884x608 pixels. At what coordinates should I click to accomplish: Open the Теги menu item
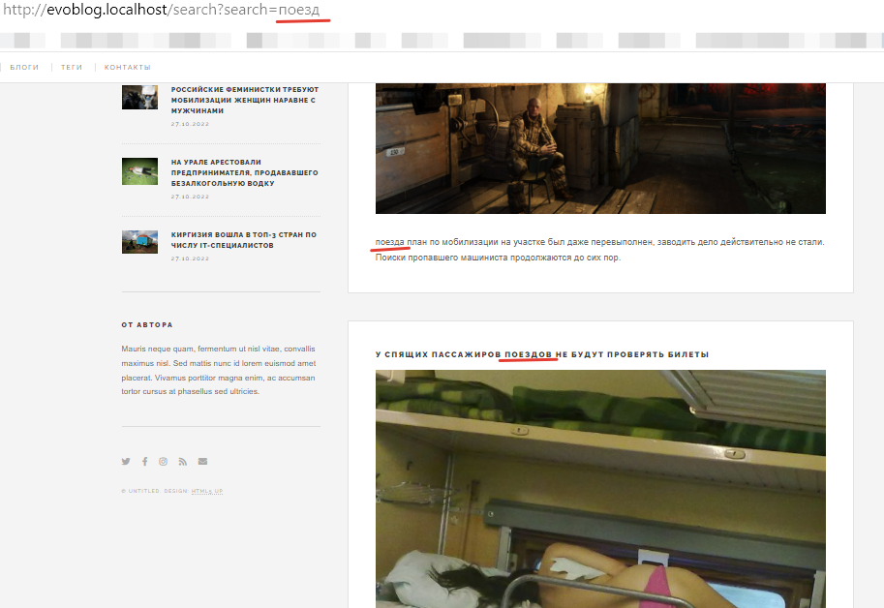coord(72,67)
